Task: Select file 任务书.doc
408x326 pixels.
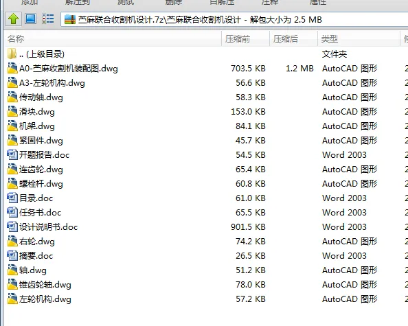Action: (40, 213)
